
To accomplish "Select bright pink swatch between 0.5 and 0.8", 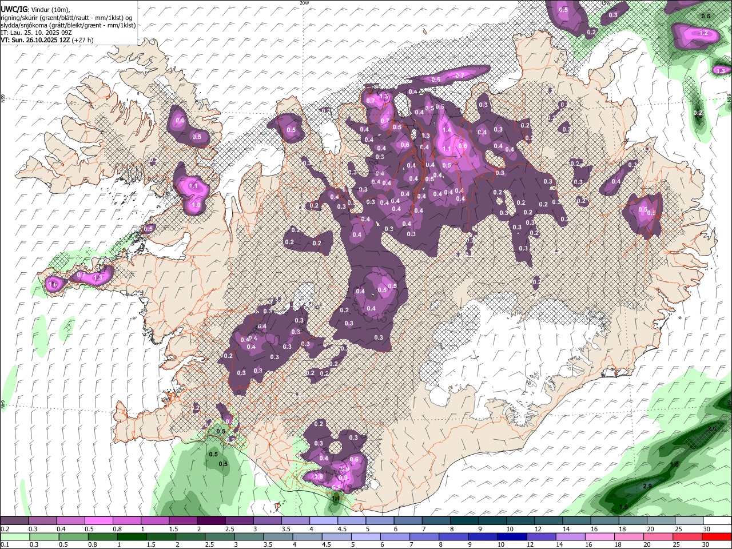I will (99, 521).
